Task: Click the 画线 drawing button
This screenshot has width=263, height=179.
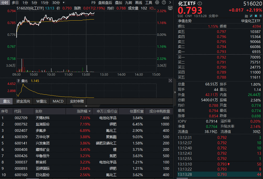Action: (x=139, y=3)
